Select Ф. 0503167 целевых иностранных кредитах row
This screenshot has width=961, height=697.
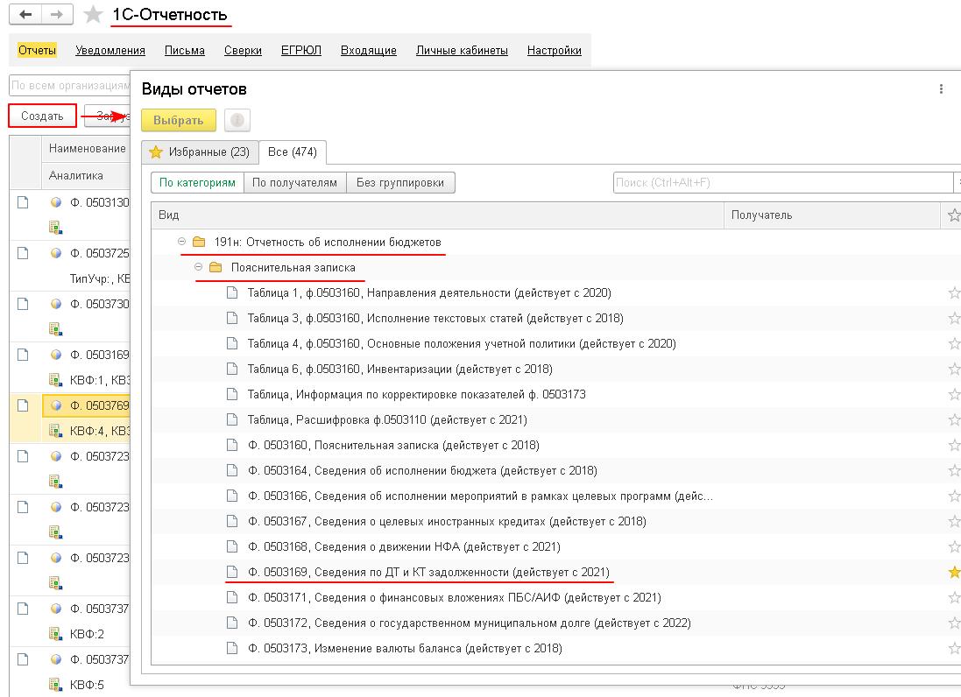pyautogui.click(x=447, y=521)
